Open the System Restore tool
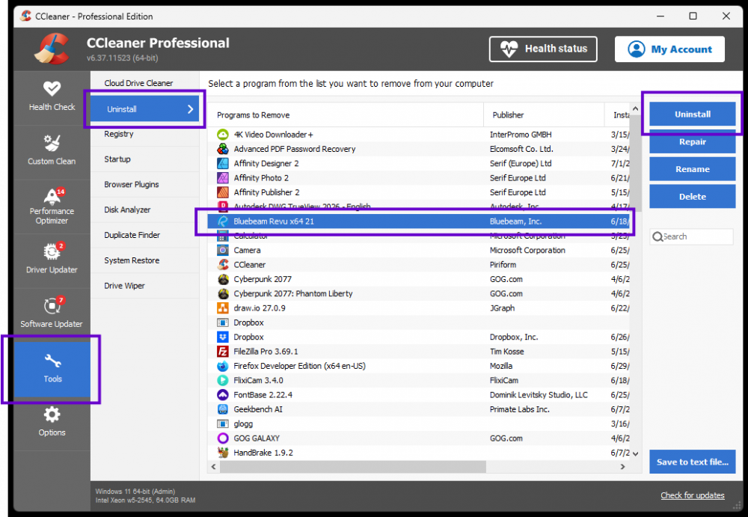Screen dimensions: 748x517 pyautogui.click(x=144, y=260)
